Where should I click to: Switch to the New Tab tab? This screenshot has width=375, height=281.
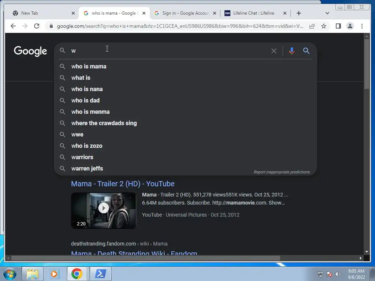43,13
